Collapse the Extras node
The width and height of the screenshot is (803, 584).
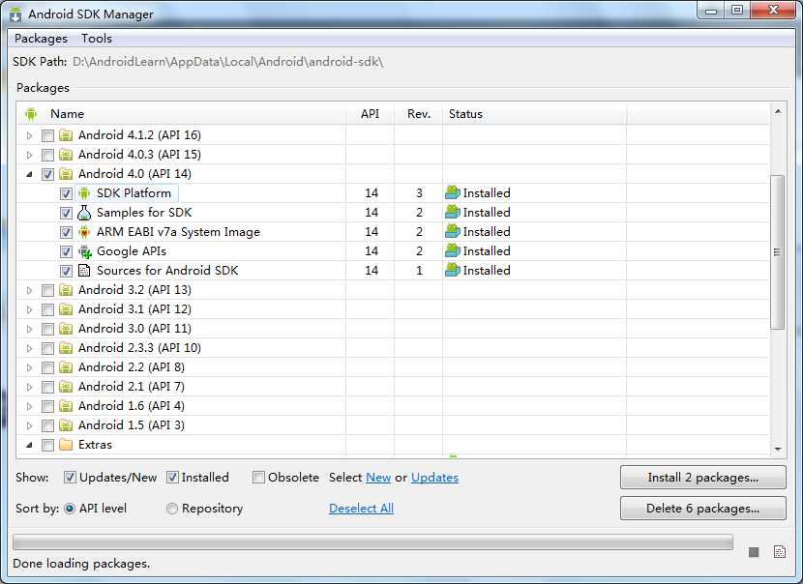click(29, 446)
